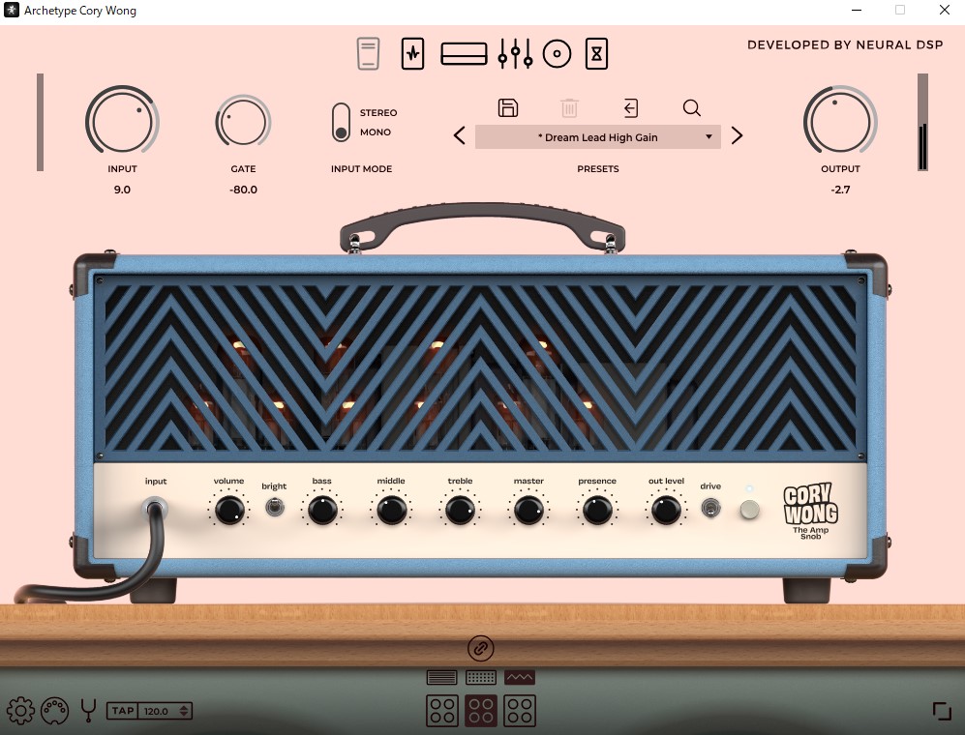Adjust tempo with stepper arrows
The image size is (965, 735).
click(184, 711)
